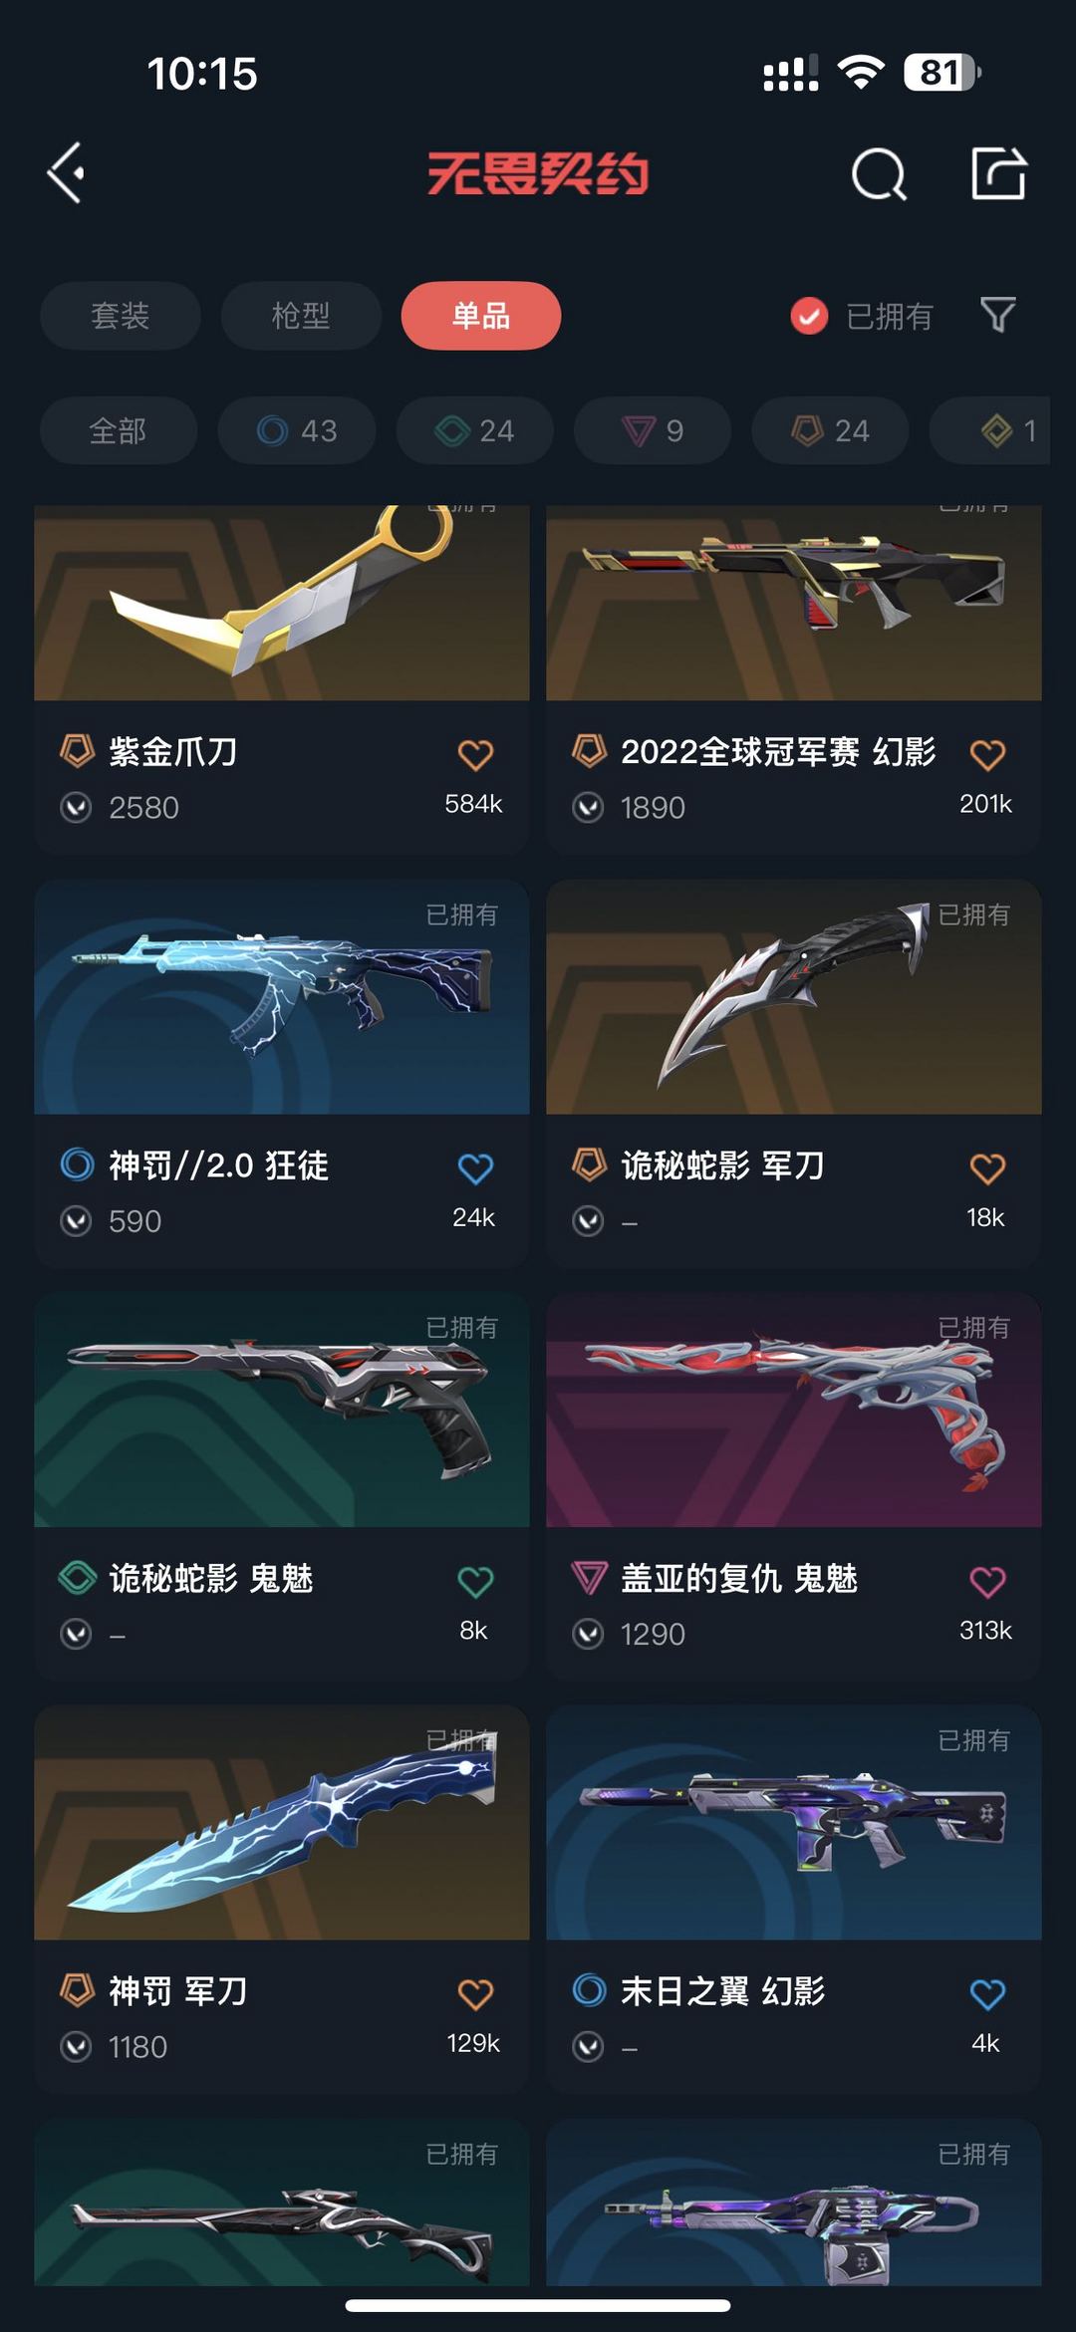Filter by orange tier showing 24

pos(830,430)
